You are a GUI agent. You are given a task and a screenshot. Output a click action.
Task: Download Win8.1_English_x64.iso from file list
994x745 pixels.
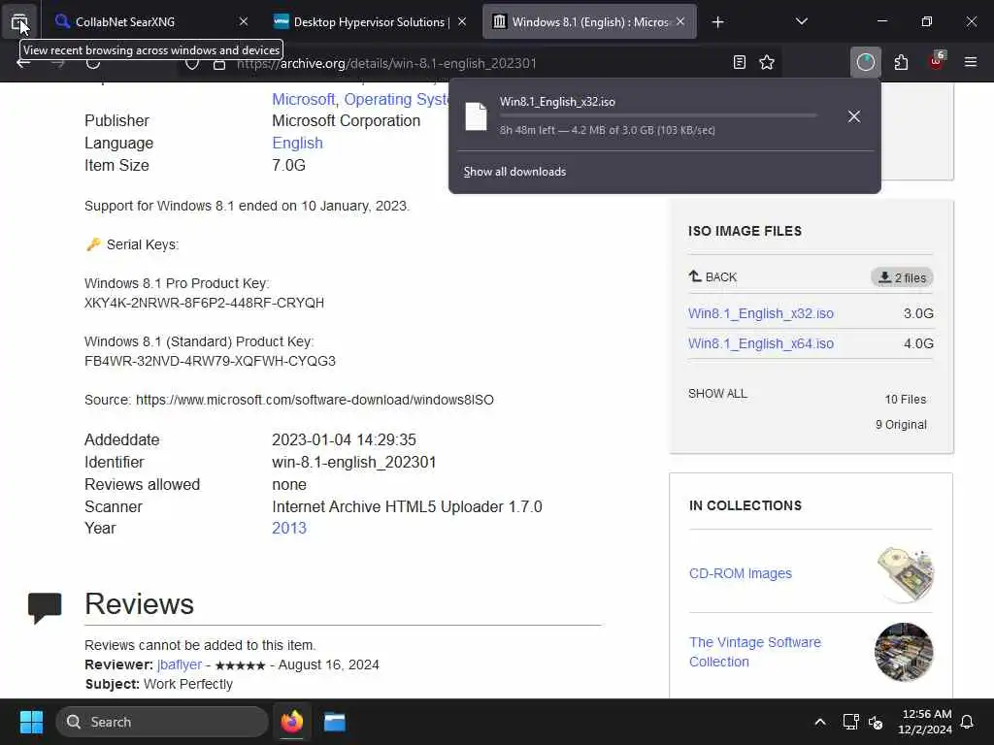761,343
